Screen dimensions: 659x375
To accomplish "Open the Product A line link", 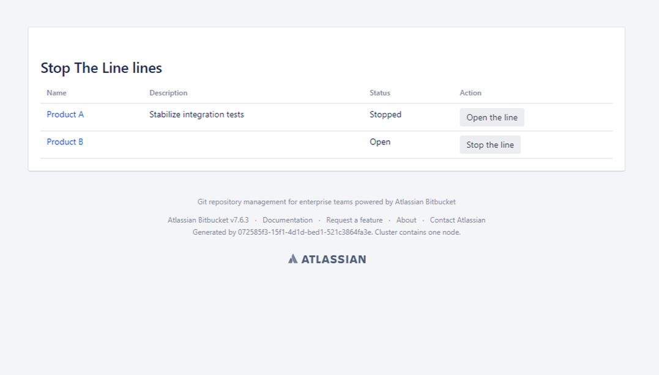I will coord(65,114).
